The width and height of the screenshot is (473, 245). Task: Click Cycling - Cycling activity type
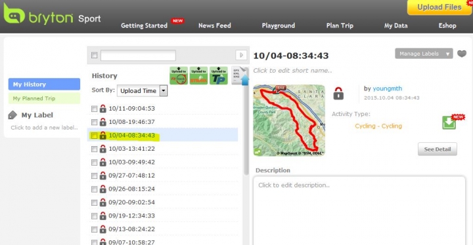coord(378,126)
